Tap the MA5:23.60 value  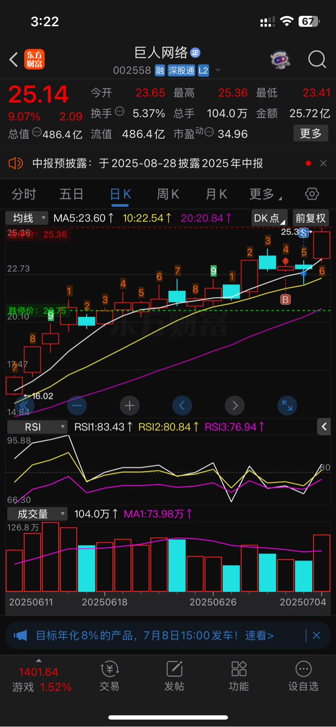point(84,218)
